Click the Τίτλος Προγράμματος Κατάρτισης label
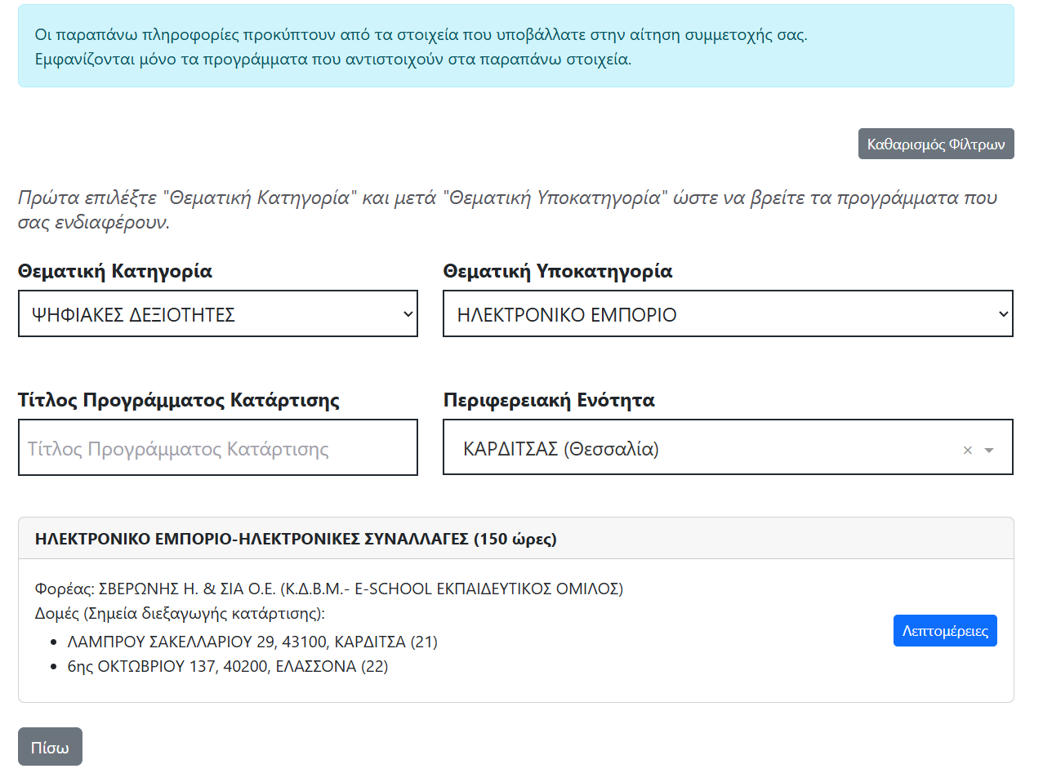The height and width of the screenshot is (782, 1043). click(179, 400)
